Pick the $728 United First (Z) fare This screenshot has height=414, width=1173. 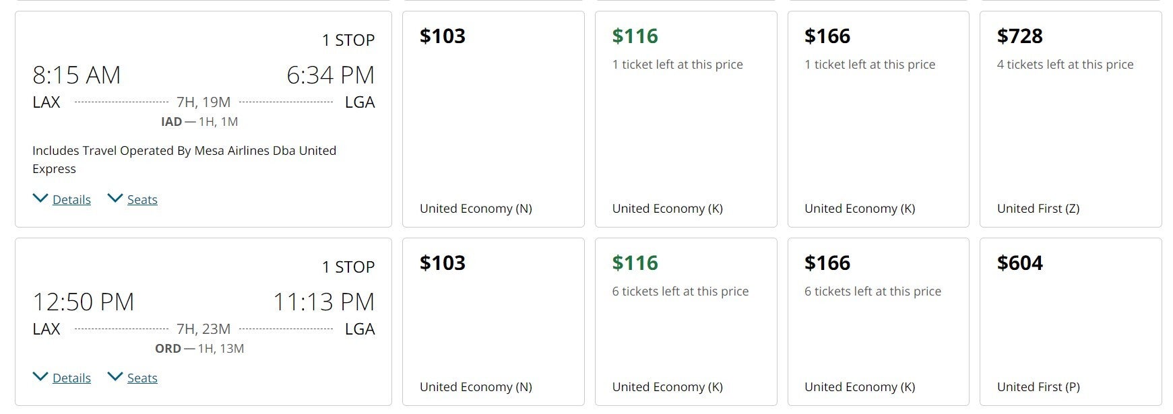point(1071,119)
